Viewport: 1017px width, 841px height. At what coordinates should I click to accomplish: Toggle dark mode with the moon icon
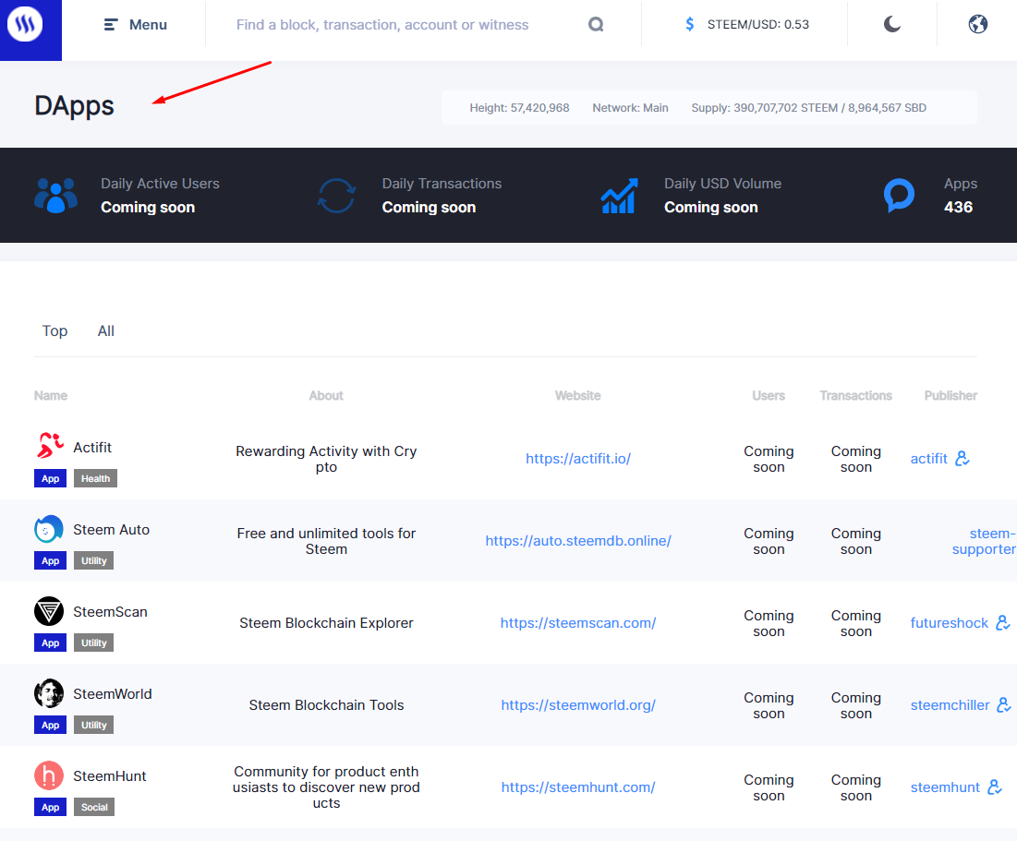point(891,25)
